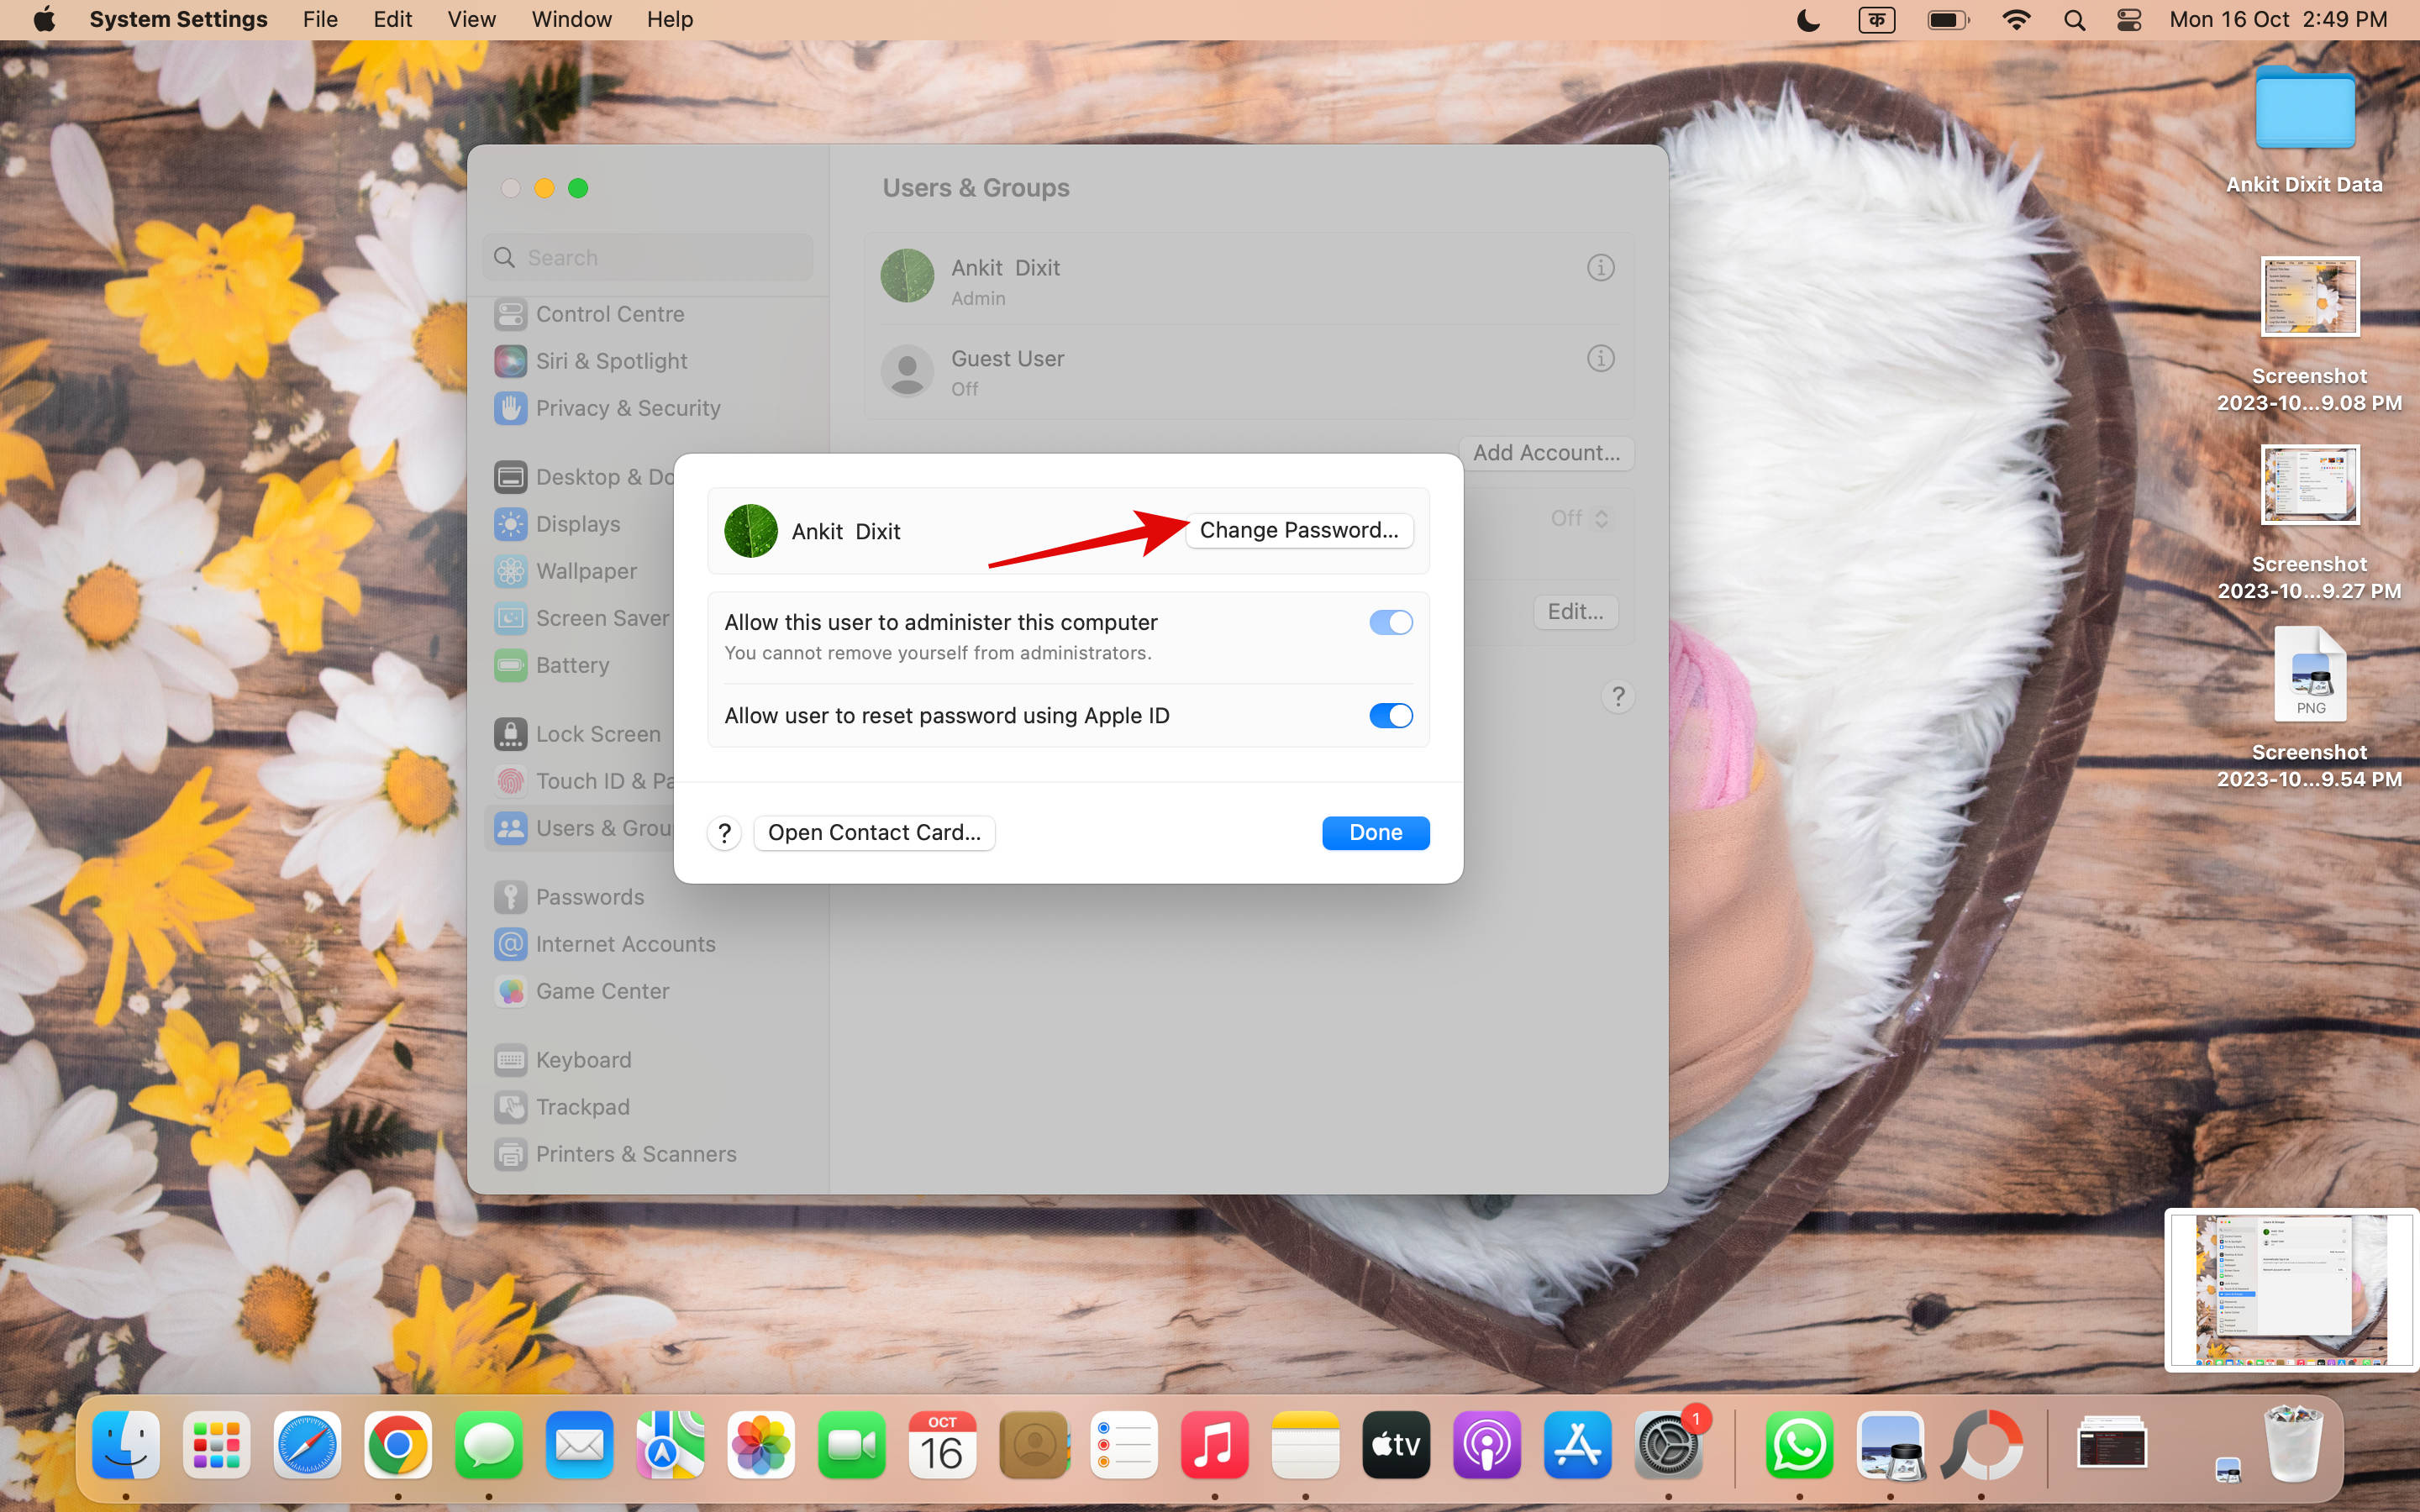Disable reset password using Apple ID

coord(1390,716)
